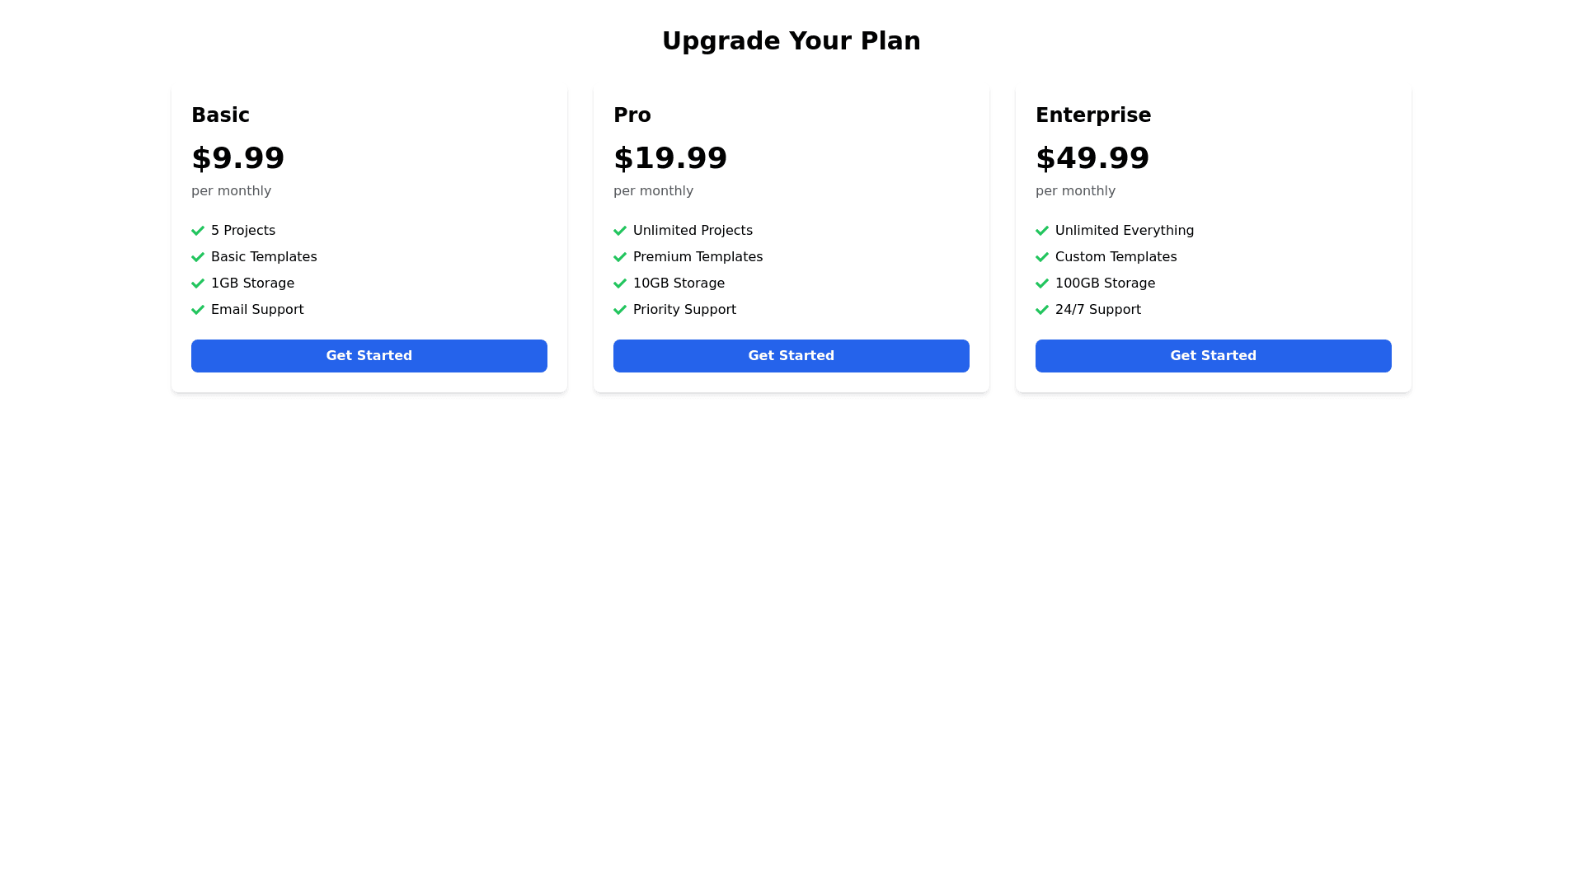Click the checkmark next to Email Support

(x=198, y=310)
